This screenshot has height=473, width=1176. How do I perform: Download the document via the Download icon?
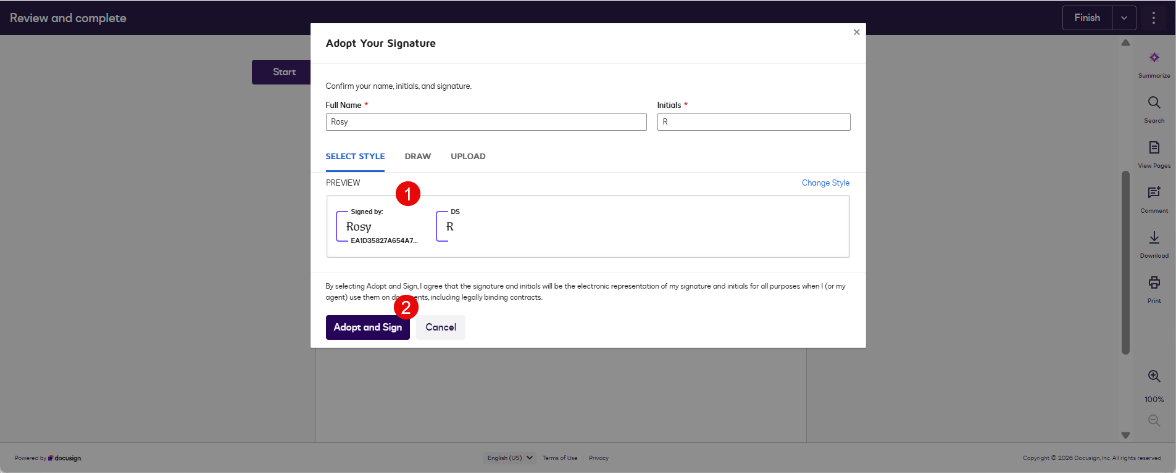click(x=1154, y=237)
